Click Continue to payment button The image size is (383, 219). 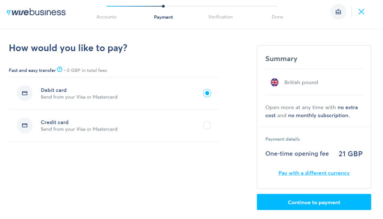(x=314, y=202)
